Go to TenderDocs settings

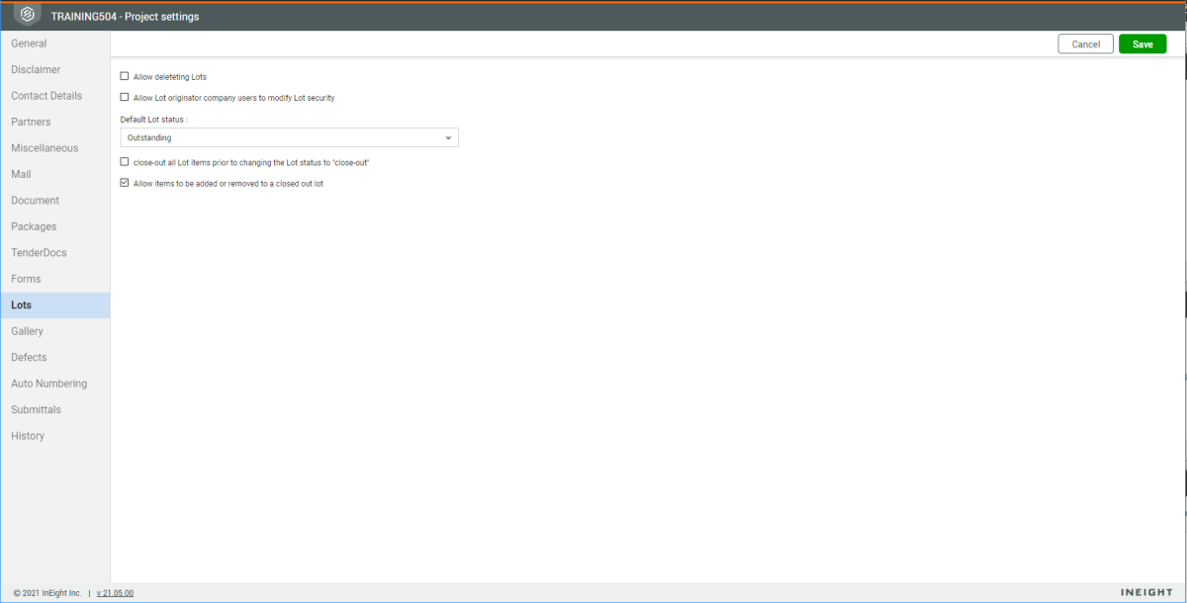coord(55,253)
